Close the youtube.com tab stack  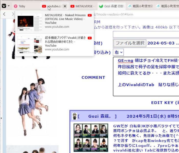coord(65,6)
